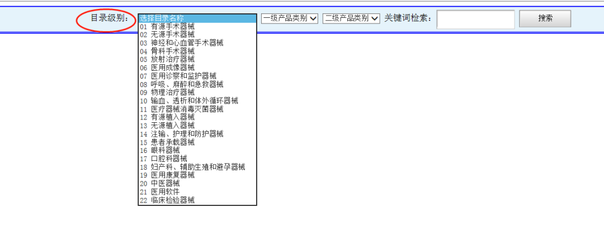Choose 02 无源手术器械 from the list
Image resolution: width=604 pixels, height=240 pixels.
click(197, 35)
